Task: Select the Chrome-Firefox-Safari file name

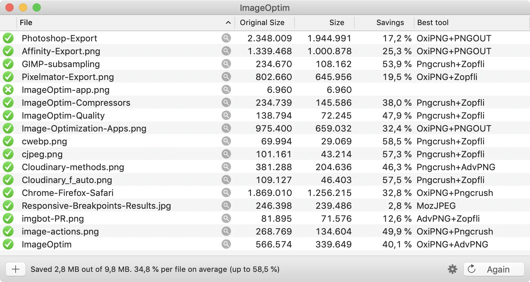Action: pyautogui.click(x=68, y=193)
